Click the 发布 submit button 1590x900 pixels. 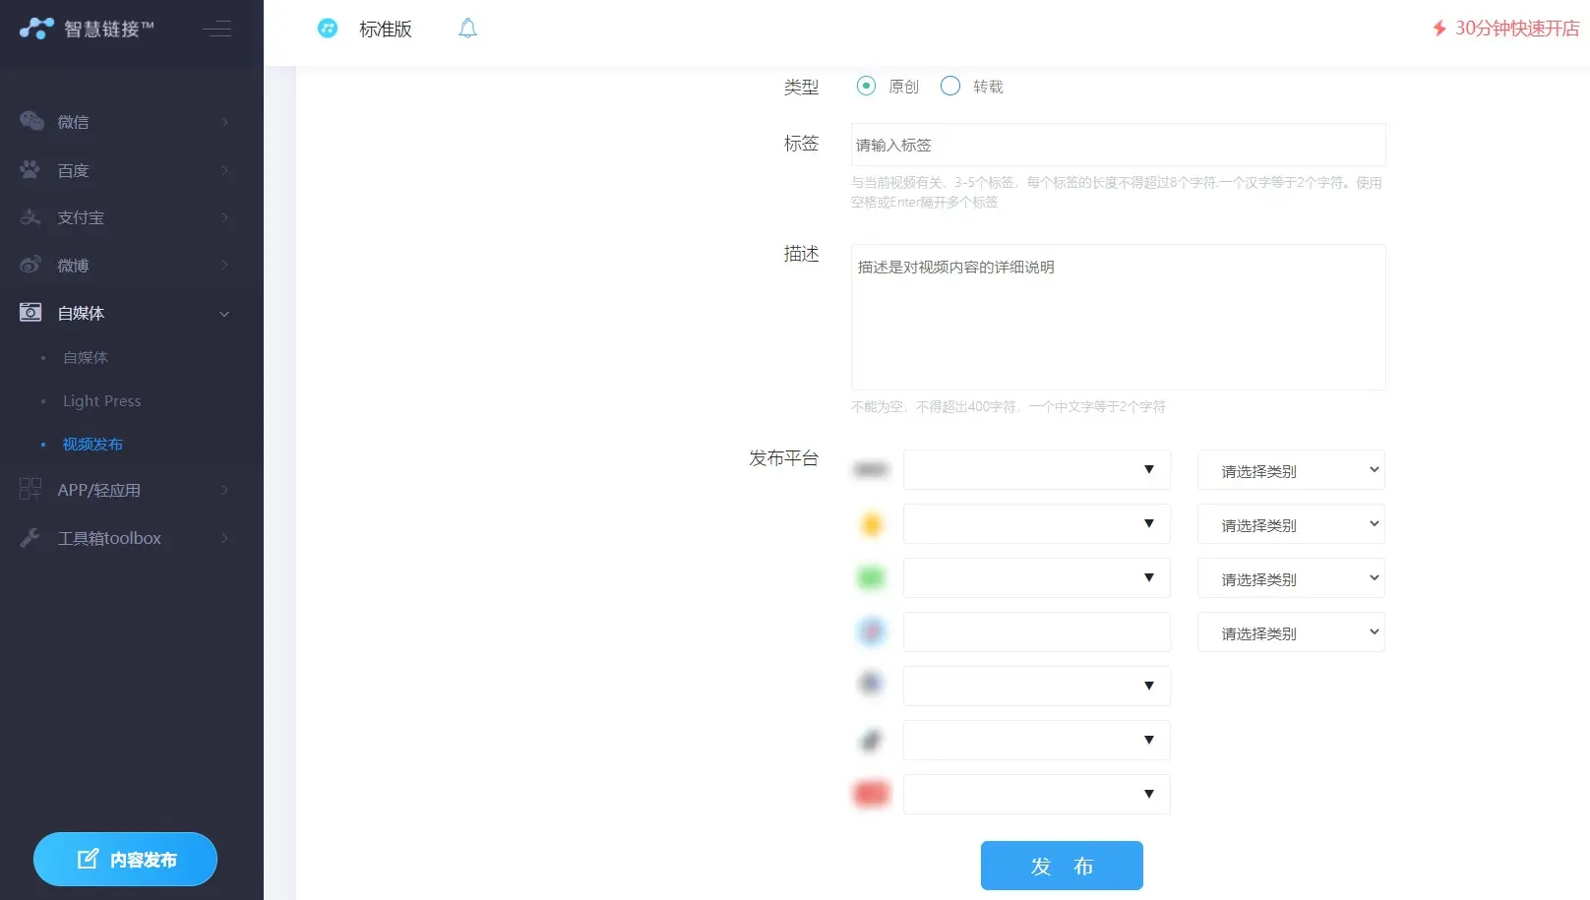[x=1062, y=866]
